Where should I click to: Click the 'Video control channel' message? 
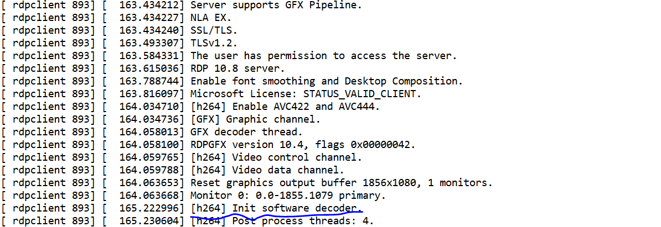pyautogui.click(x=276, y=157)
